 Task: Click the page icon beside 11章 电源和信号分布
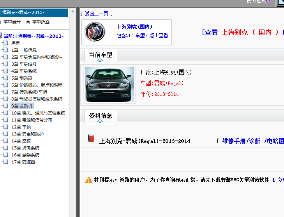click(x=6, y=120)
